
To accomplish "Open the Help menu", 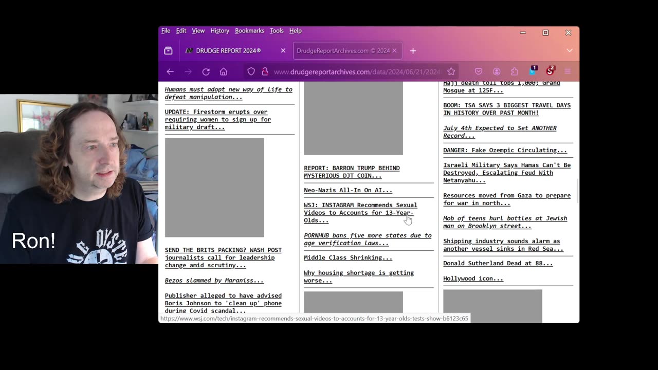I will point(295,31).
